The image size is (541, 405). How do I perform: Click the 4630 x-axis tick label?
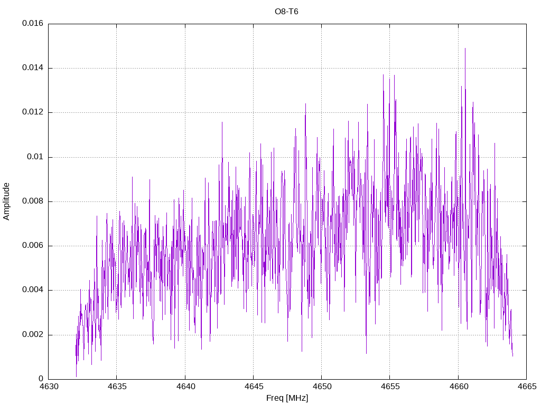pyautogui.click(x=49, y=387)
